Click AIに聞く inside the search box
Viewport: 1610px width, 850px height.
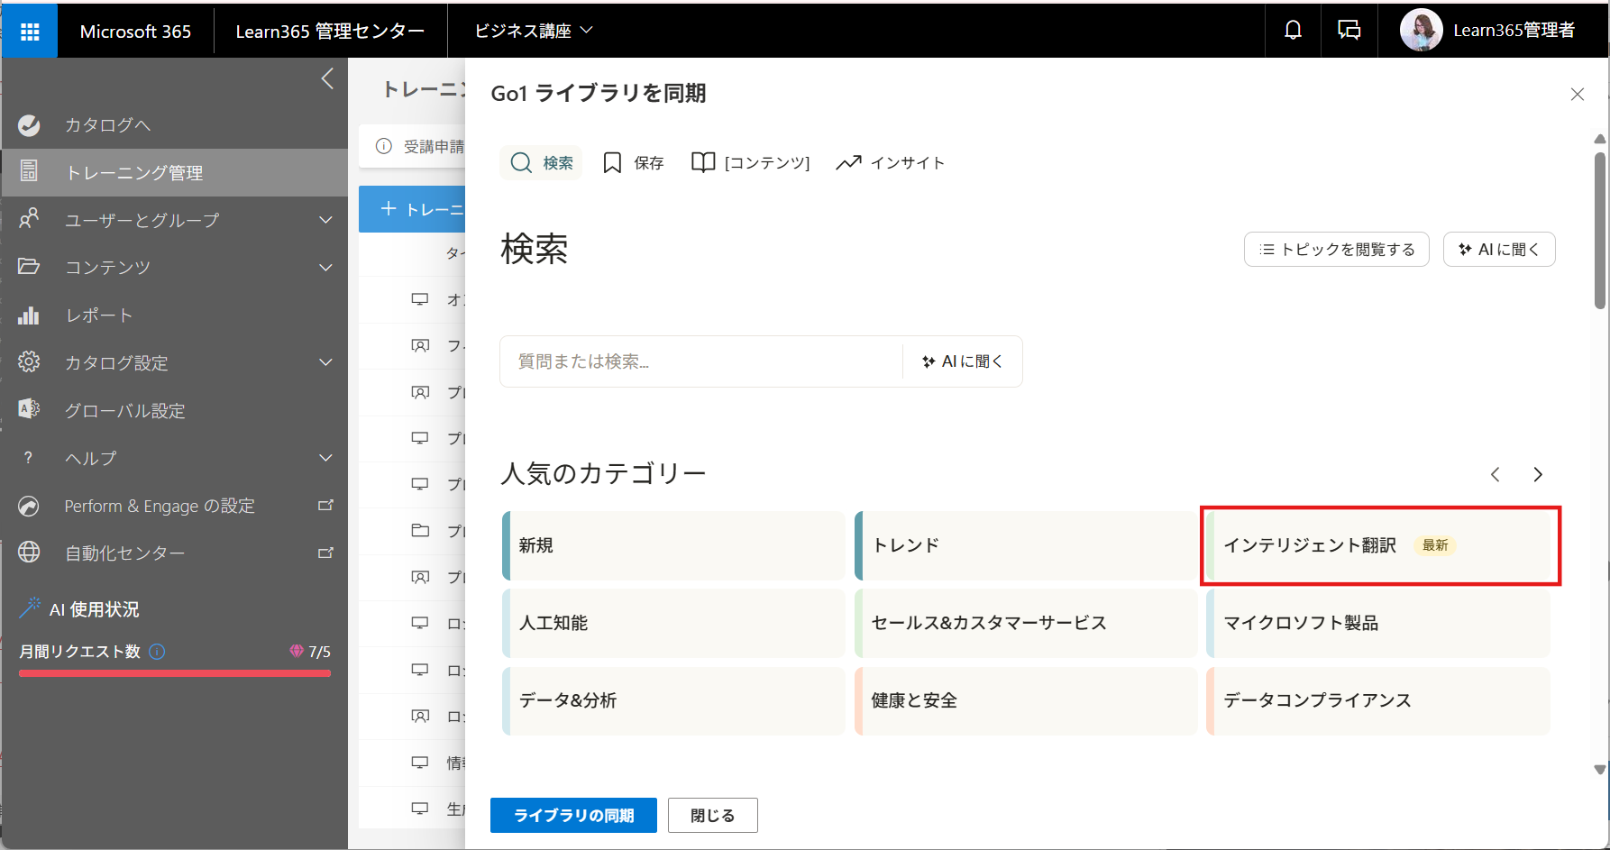tap(963, 361)
